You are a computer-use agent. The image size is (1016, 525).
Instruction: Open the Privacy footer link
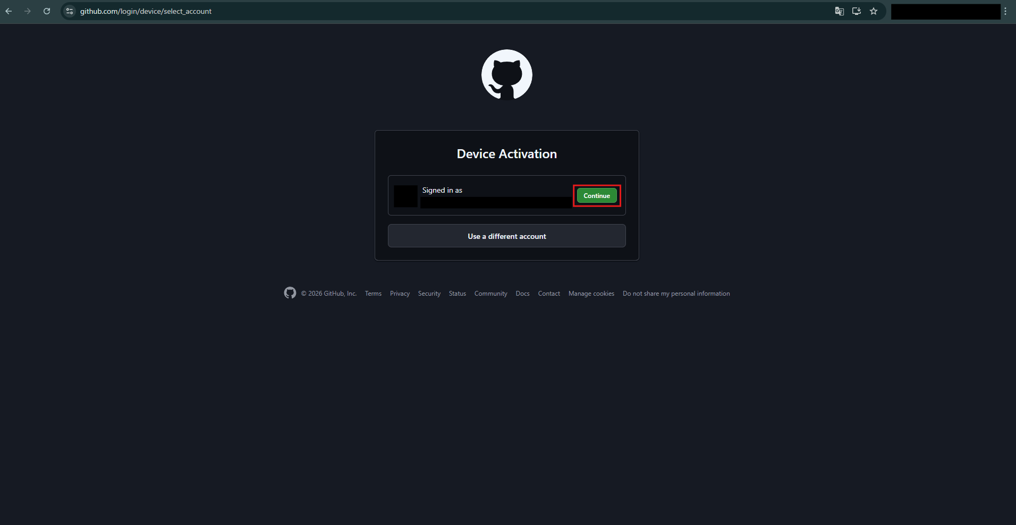coord(400,294)
